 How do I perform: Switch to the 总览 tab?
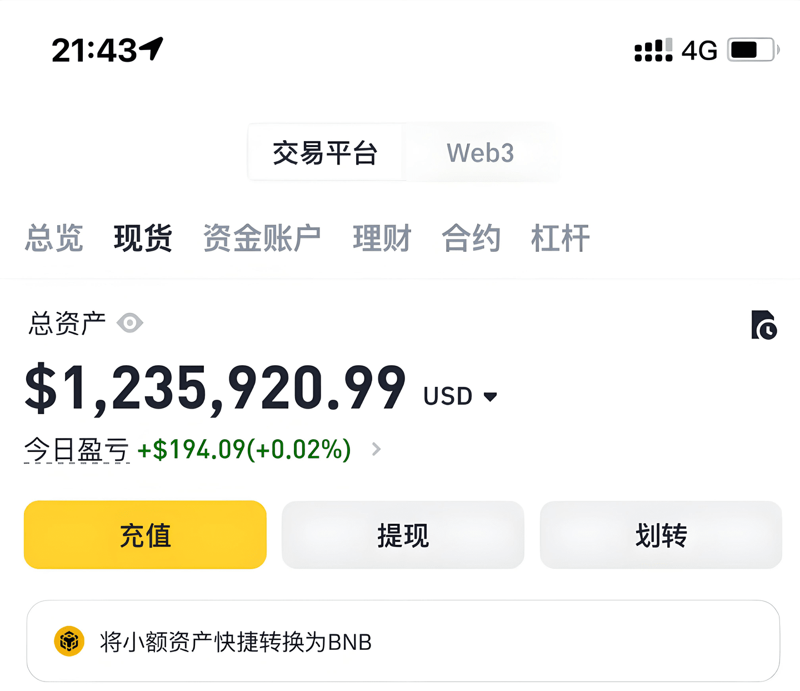54,238
